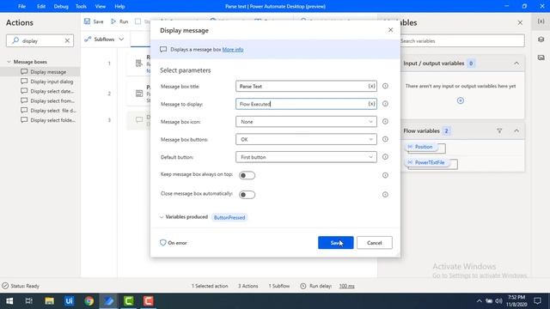Click On error option
The width and height of the screenshot is (550, 309).
174,243
